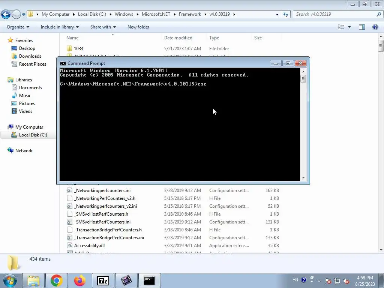Image resolution: width=384 pixels, height=288 pixels.
Task: Select _Networkingperfcounters_v2.ini file
Action: (105, 206)
